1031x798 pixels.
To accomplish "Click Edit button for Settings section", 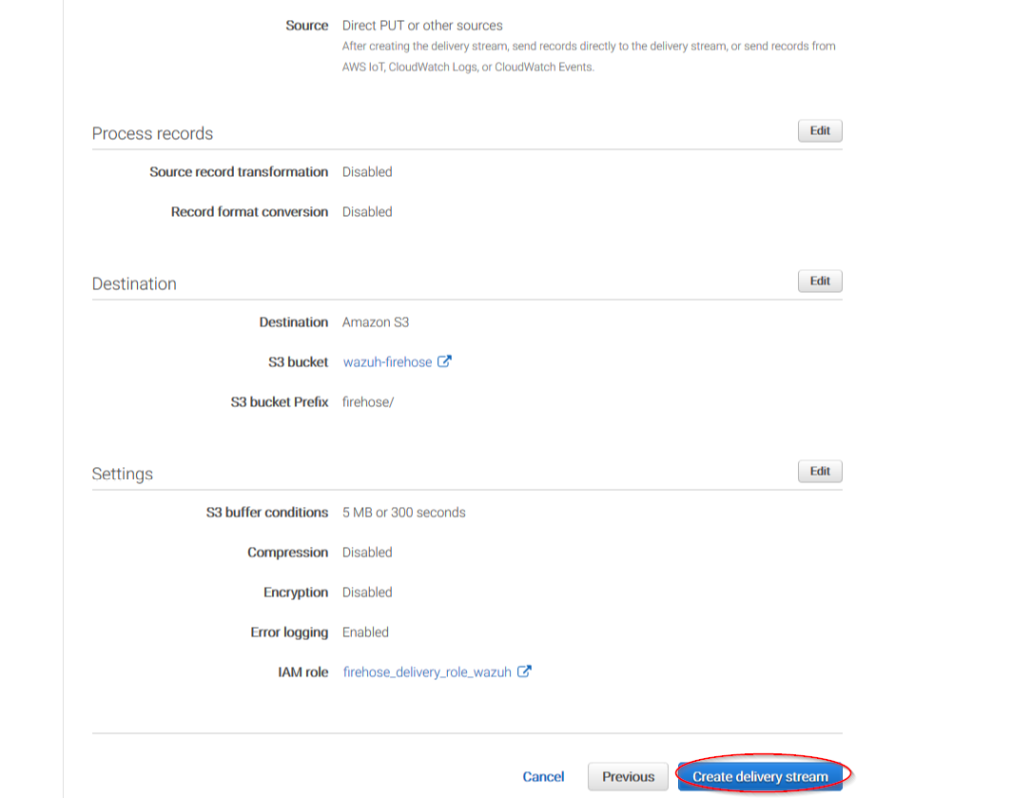I will click(819, 472).
